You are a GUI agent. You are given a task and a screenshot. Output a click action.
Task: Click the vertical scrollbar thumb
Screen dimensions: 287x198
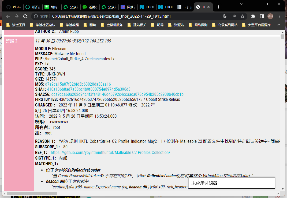point(283,37)
